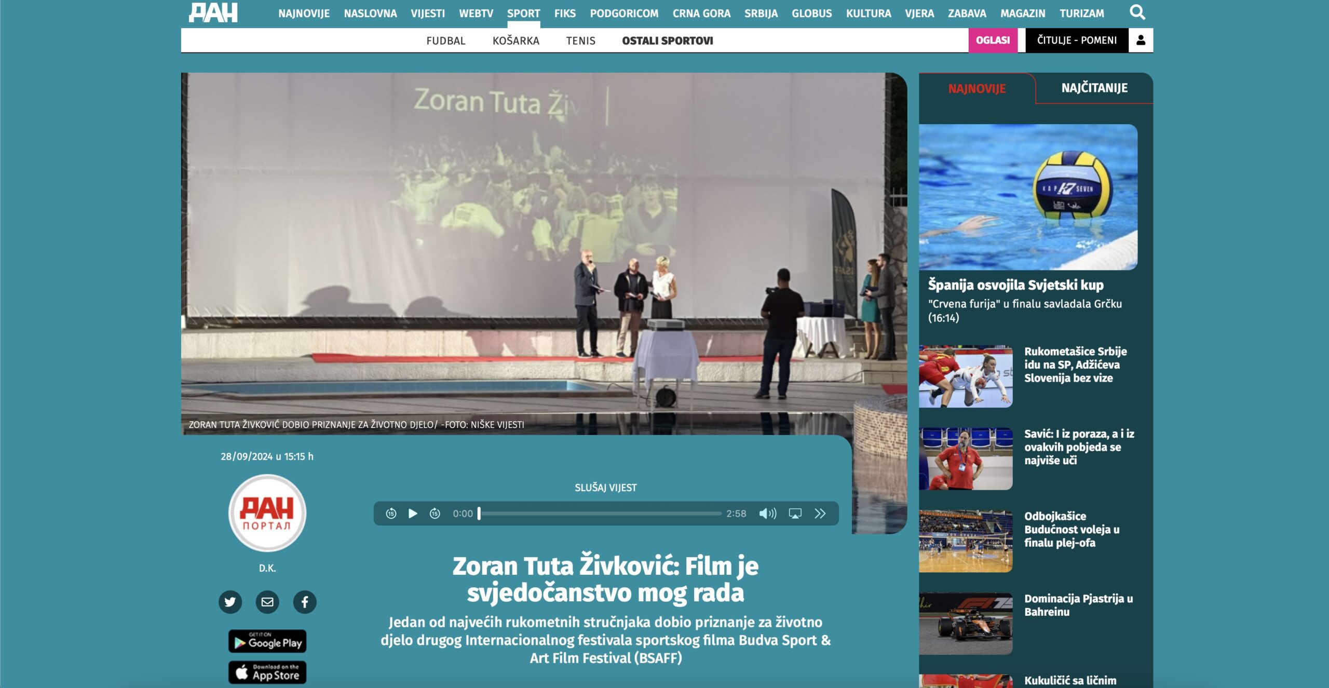
Task: Open ZABAVA menu item
Action: coord(967,14)
